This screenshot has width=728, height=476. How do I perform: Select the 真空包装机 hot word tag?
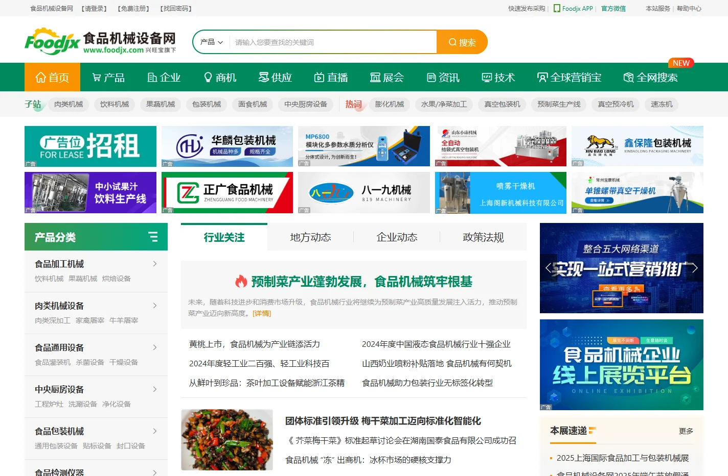pyautogui.click(x=502, y=104)
